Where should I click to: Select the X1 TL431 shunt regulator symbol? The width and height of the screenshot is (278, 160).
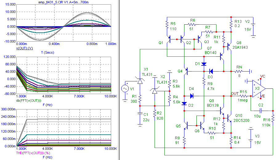tap(140, 81)
